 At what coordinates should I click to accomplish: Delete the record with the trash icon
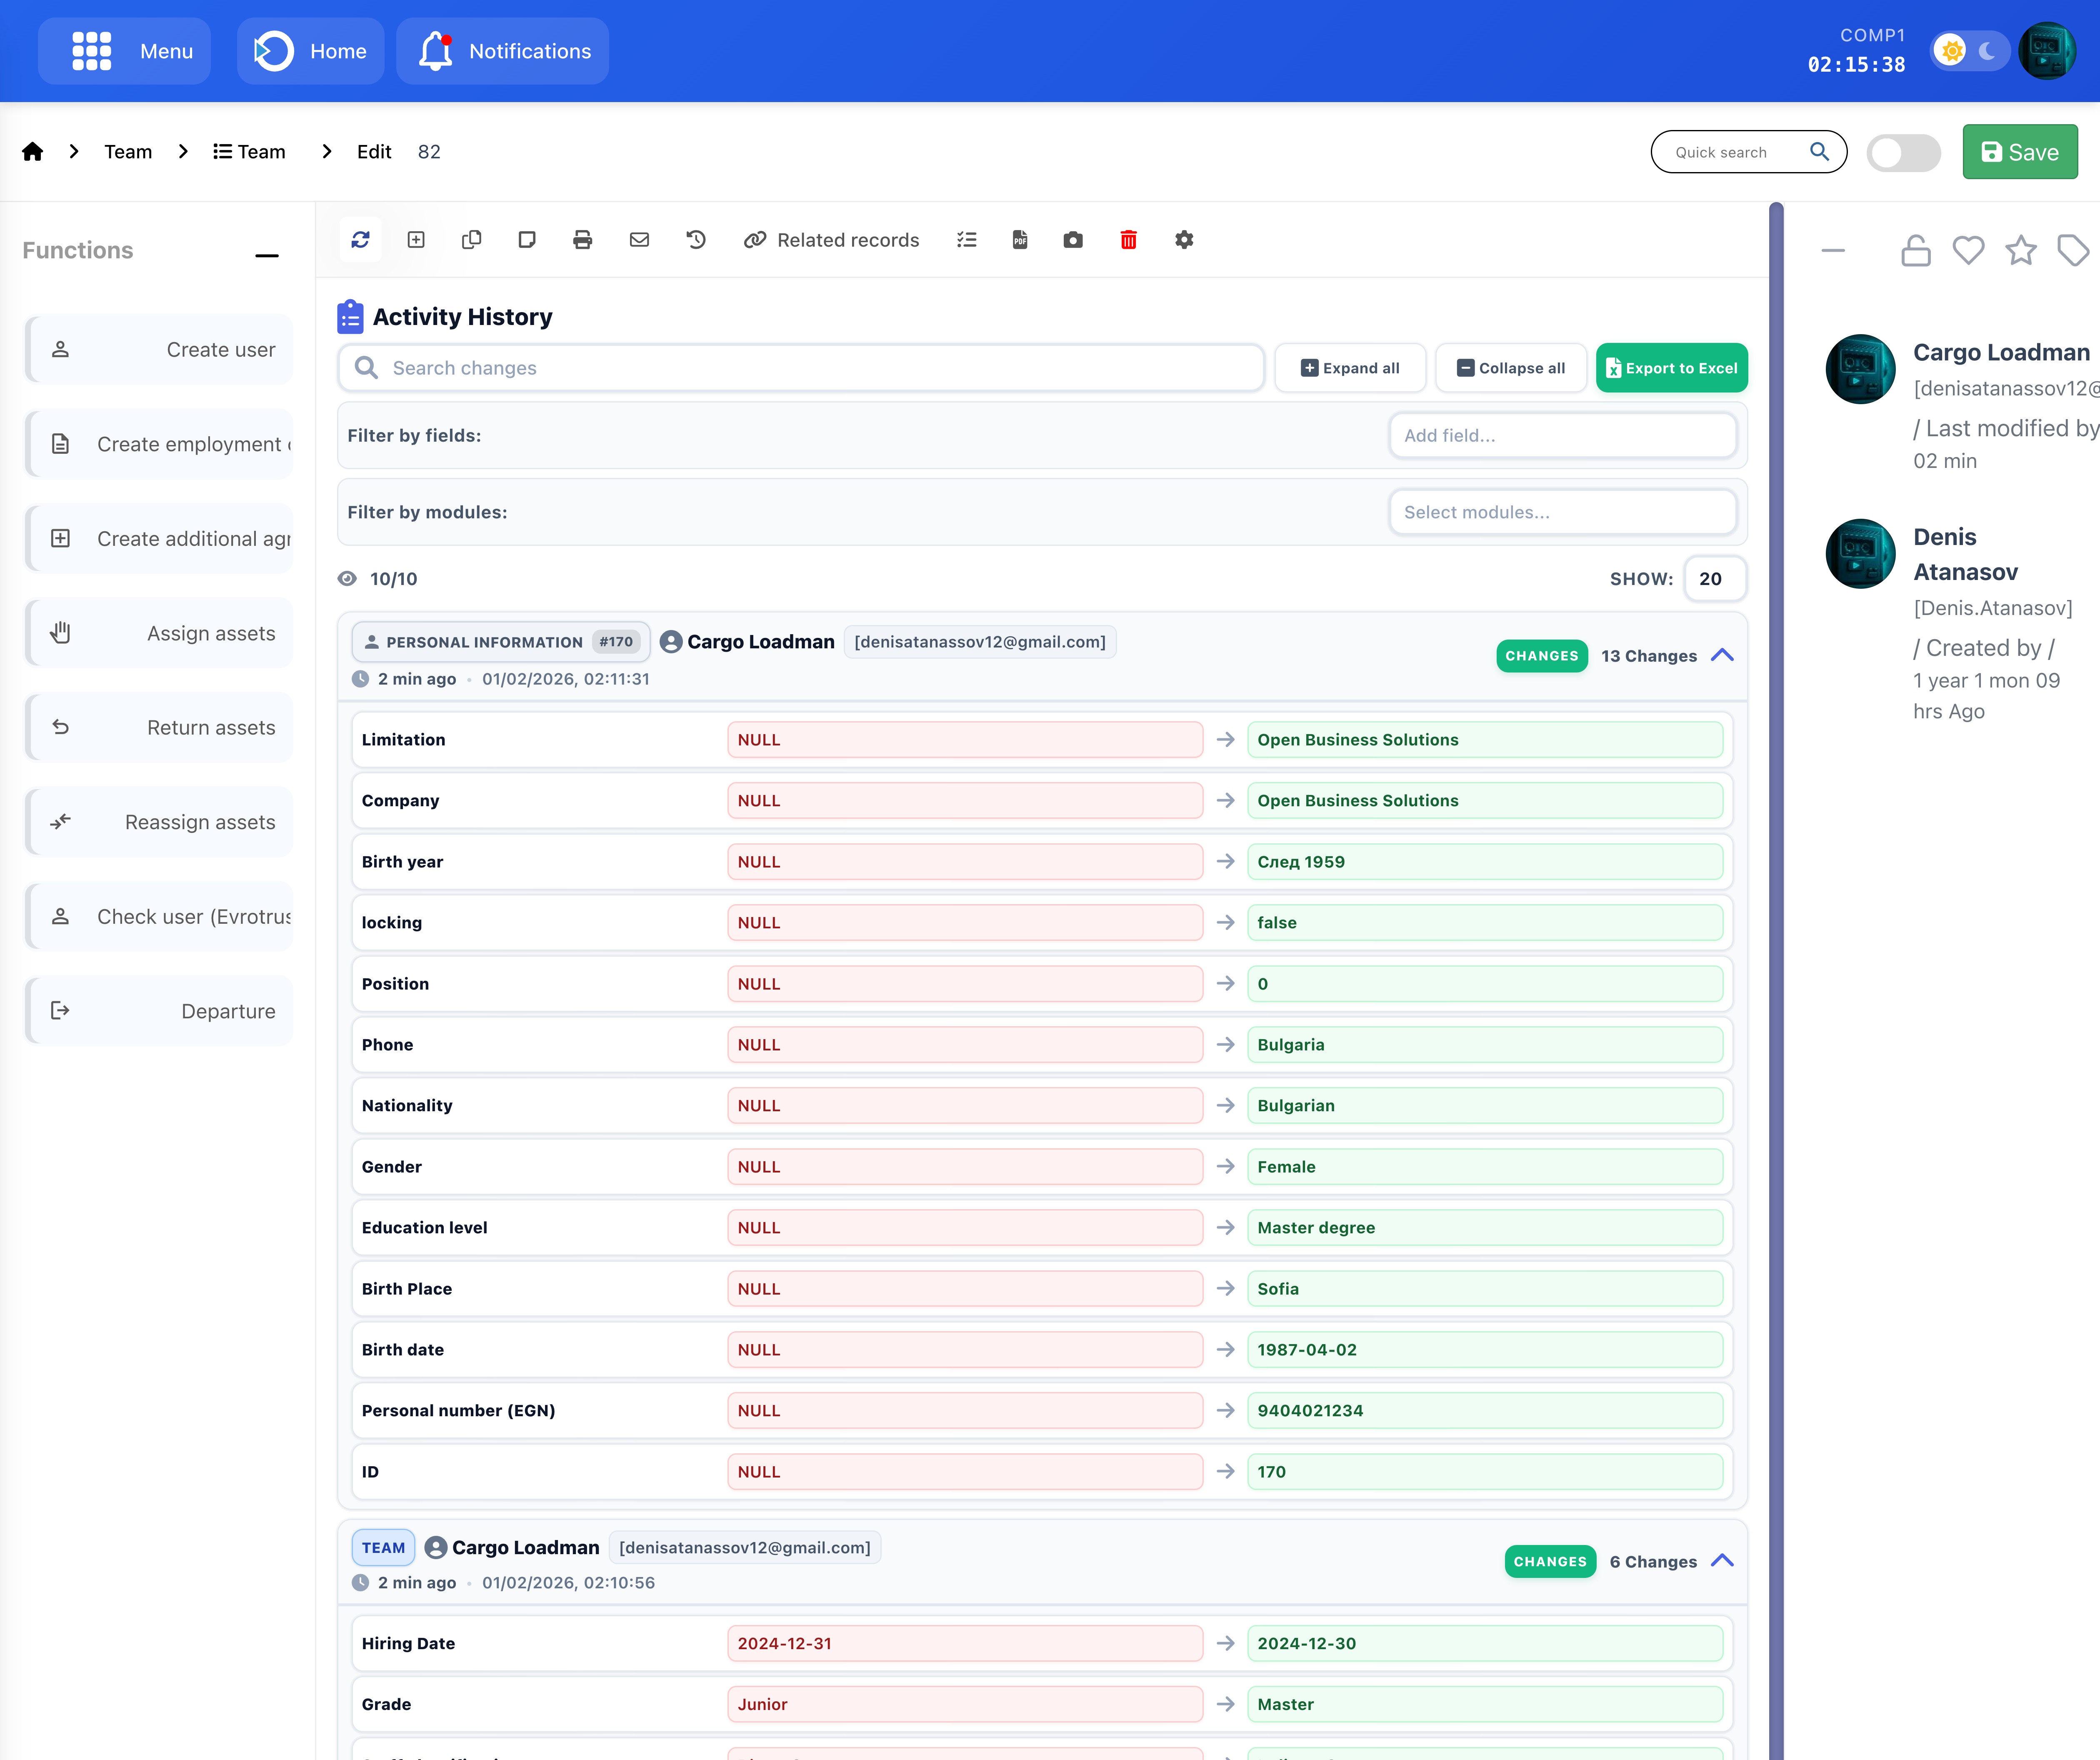(1128, 240)
